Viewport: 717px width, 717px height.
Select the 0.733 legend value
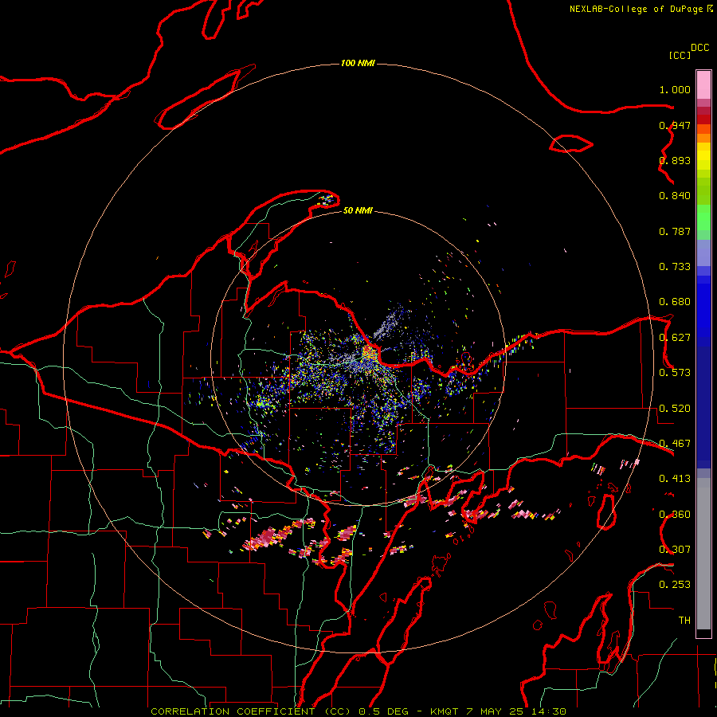(x=675, y=267)
